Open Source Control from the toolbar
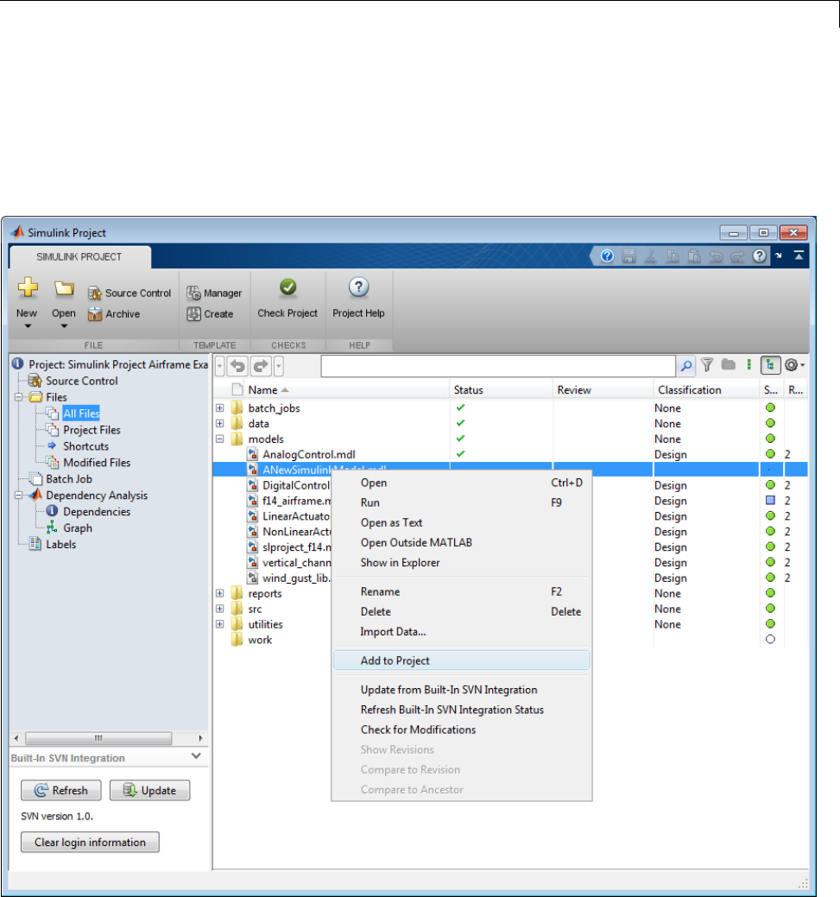The height and width of the screenshot is (897, 840). click(129, 293)
